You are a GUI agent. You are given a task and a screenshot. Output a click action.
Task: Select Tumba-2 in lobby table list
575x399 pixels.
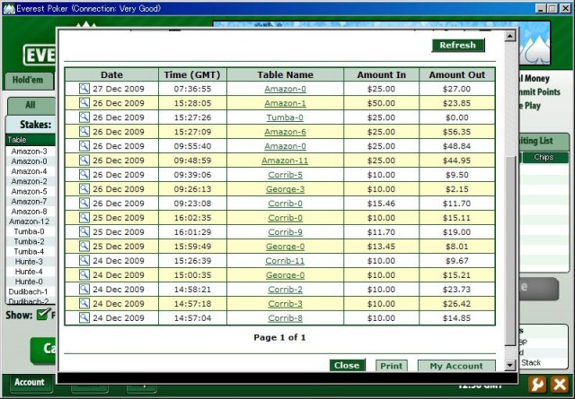coord(30,241)
